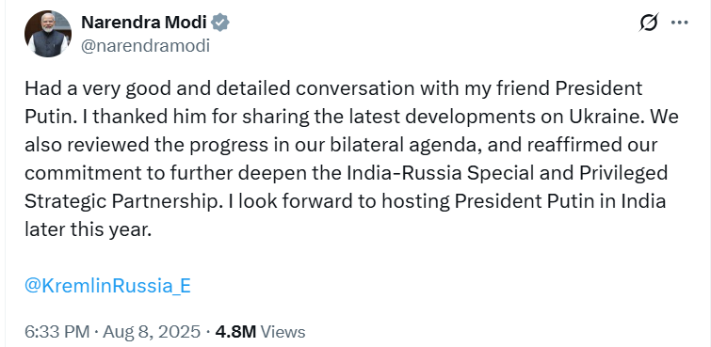The image size is (711, 347).
Task: Open the @KremlinRussia_E mention
Action: [x=108, y=286]
